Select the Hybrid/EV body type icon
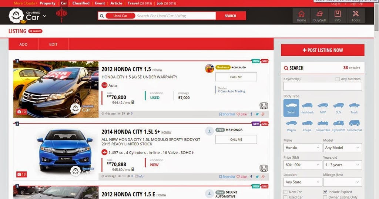The image size is (379, 199). (338, 126)
